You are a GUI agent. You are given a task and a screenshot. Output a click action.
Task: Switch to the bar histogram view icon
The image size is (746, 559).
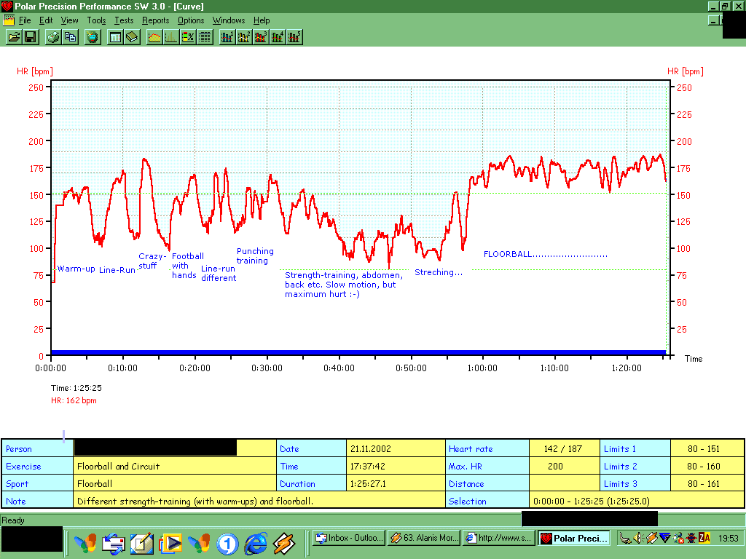coord(171,37)
